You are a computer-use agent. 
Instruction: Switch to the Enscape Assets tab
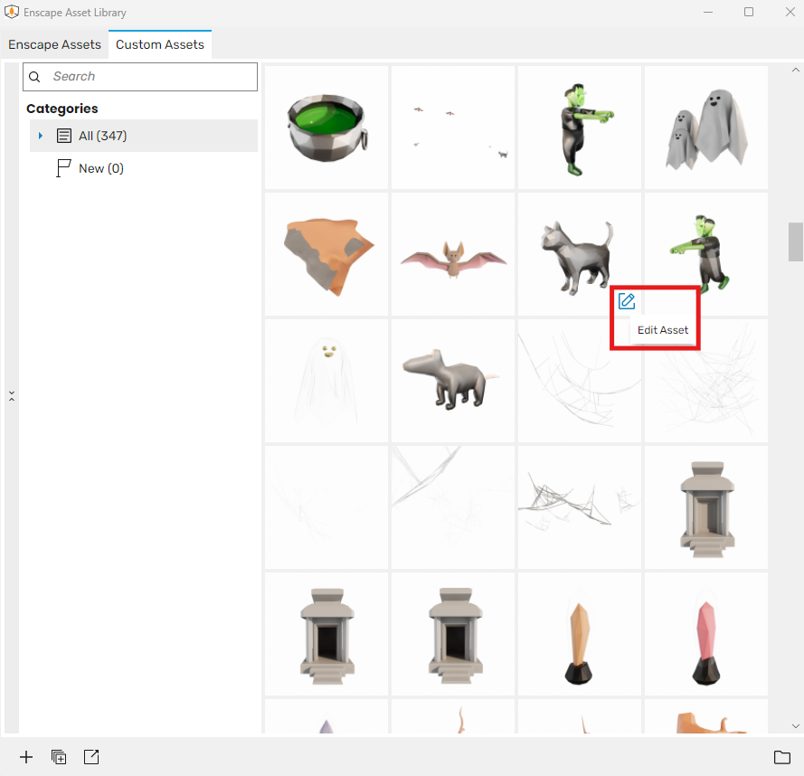click(x=54, y=44)
